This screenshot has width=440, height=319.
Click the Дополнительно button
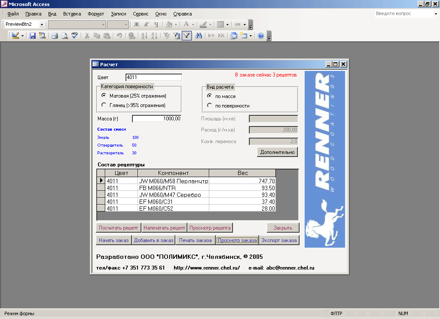(x=277, y=152)
